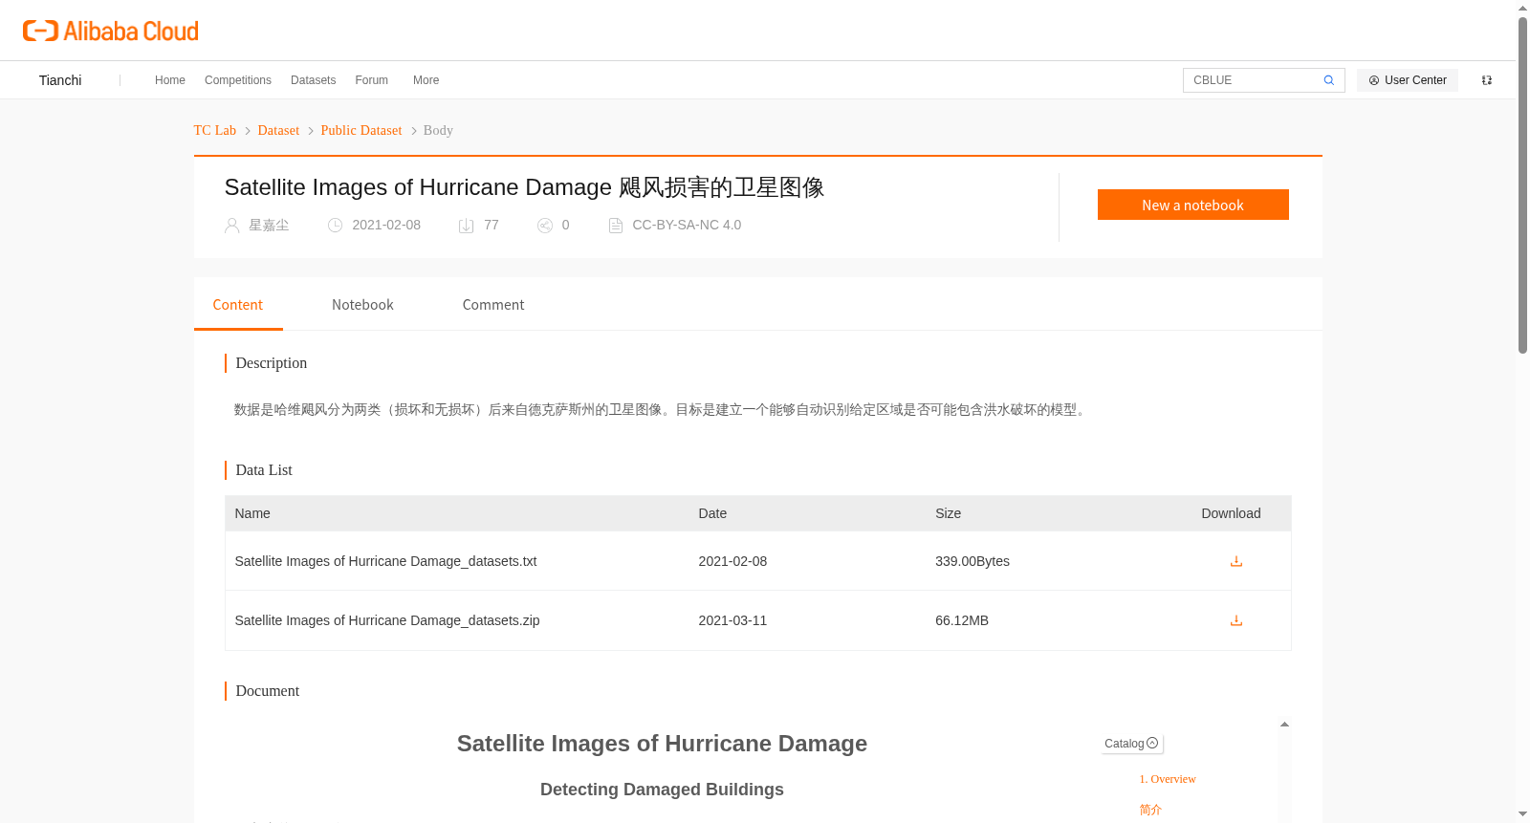Image resolution: width=1530 pixels, height=823 pixels.
Task: Click the clock icon beside 2021-02-08
Action: point(335,226)
